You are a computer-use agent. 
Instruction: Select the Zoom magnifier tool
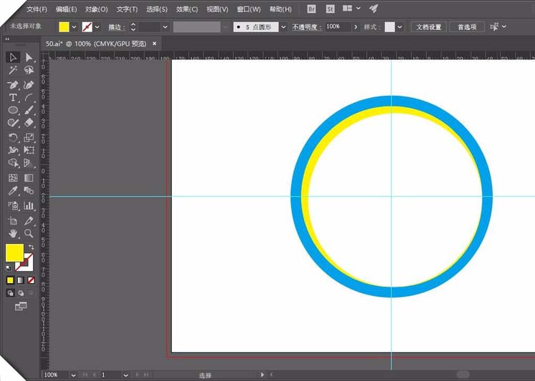point(29,233)
